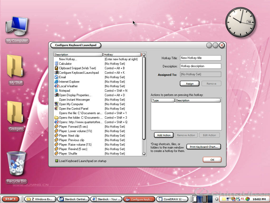The width and height of the screenshot is (270, 203).
Task: Click the Control + Shift + Q hotkey cell
Action: coord(116,122)
